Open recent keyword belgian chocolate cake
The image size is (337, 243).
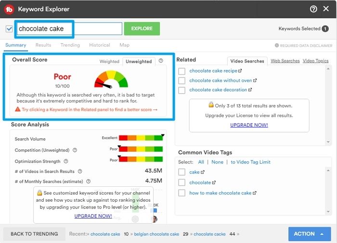point(156,234)
